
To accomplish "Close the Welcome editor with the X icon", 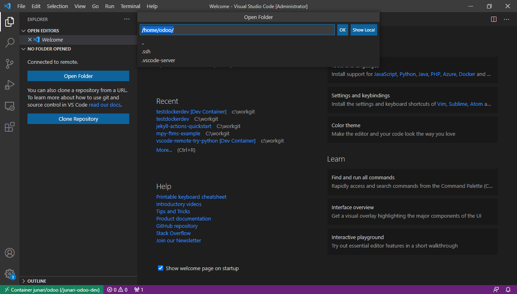I will [x=29, y=40].
